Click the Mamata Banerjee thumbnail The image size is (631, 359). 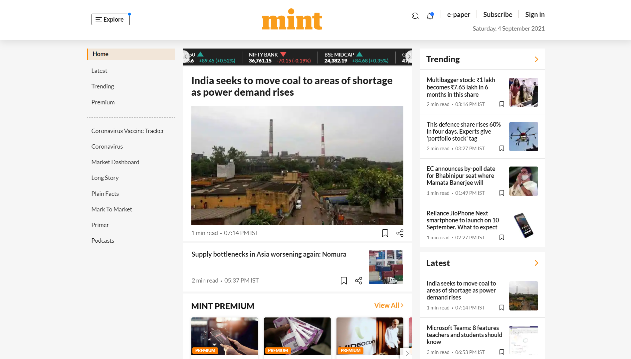click(x=524, y=181)
